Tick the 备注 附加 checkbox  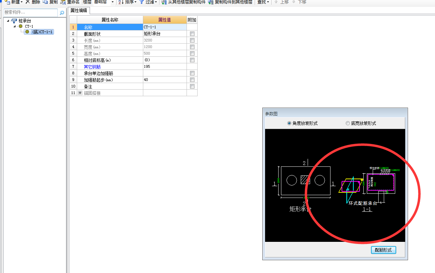pyautogui.click(x=192, y=86)
